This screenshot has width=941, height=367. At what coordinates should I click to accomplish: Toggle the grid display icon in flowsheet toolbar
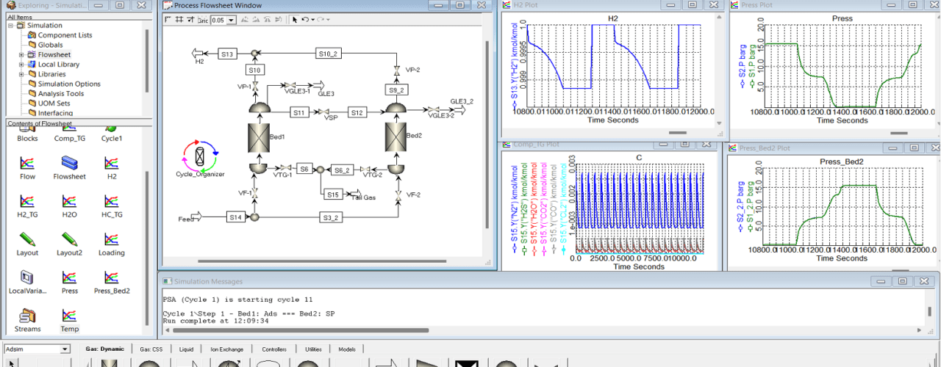[x=179, y=20]
